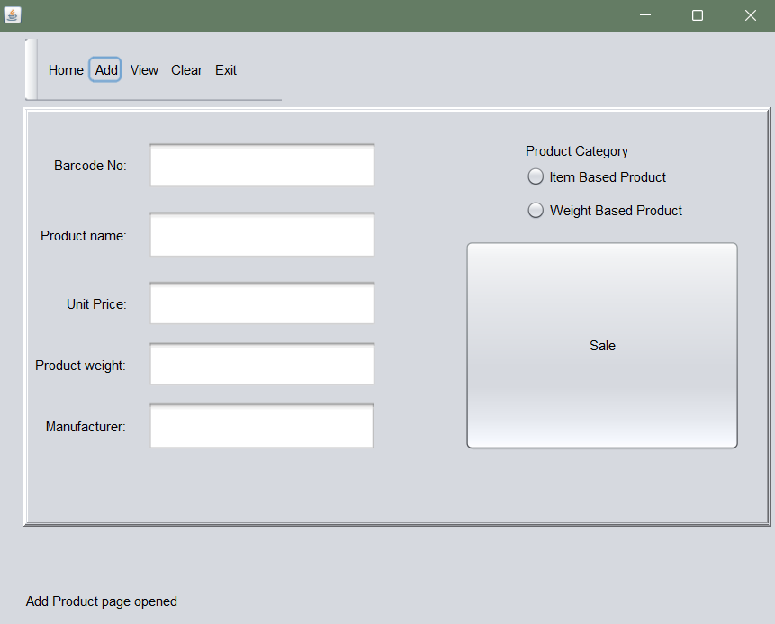Click the Manufacturer label
The height and width of the screenshot is (624, 775).
pyautogui.click(x=85, y=426)
